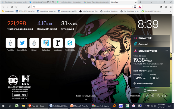
Task: Open the FROGEX top site tile
Action: point(70,43)
